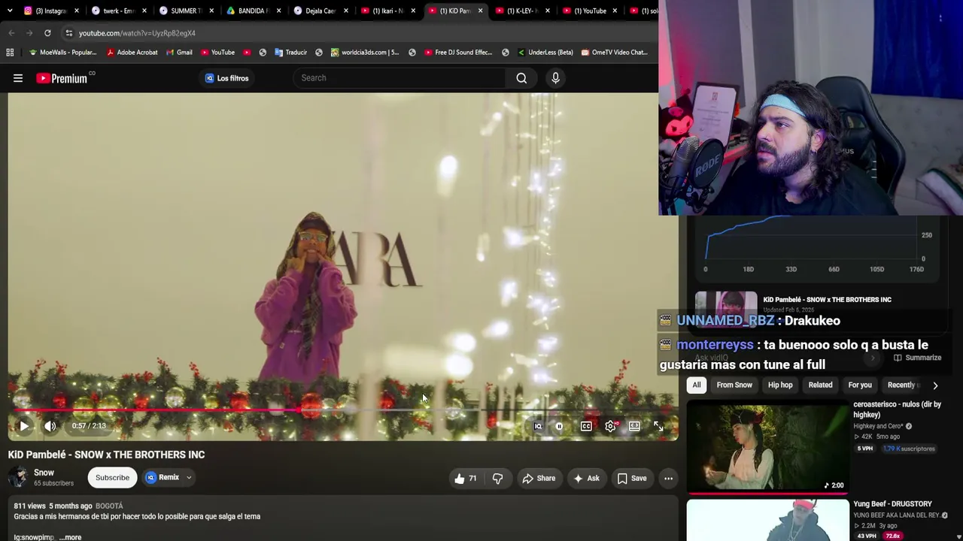Open the Adobe Acrobat bookmark
This screenshot has height=541, width=963.
[x=132, y=53]
